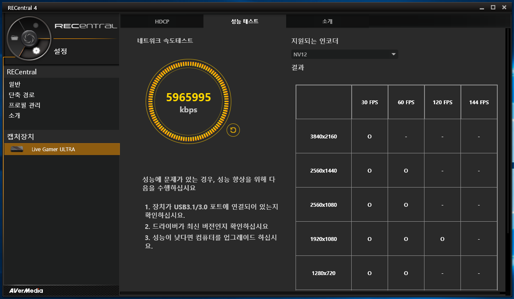The width and height of the screenshot is (514, 299).
Task: Click the Live Gamer ULTRA device icon
Action: (17, 149)
